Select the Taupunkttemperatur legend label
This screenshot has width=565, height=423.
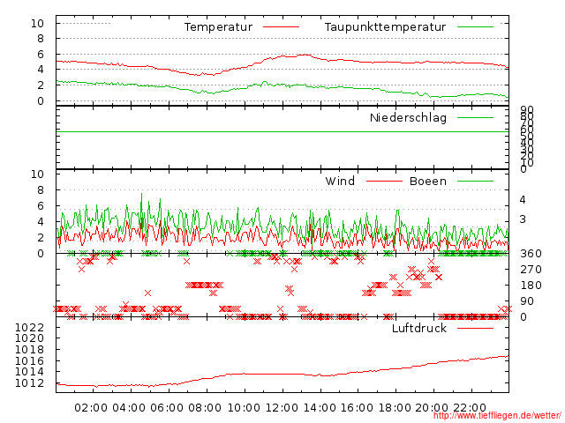point(385,27)
